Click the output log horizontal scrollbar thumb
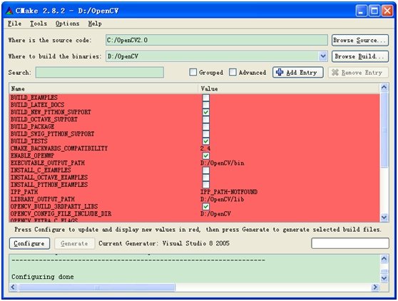Image resolution: width=398 pixels, height=301 pixels. (97, 287)
